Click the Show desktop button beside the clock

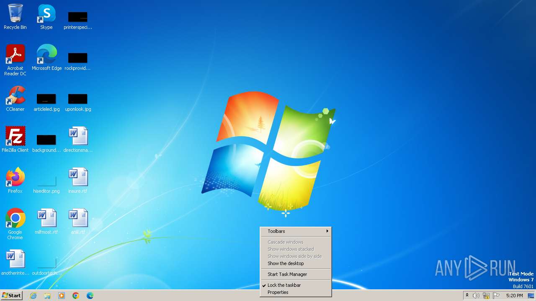point(532,296)
